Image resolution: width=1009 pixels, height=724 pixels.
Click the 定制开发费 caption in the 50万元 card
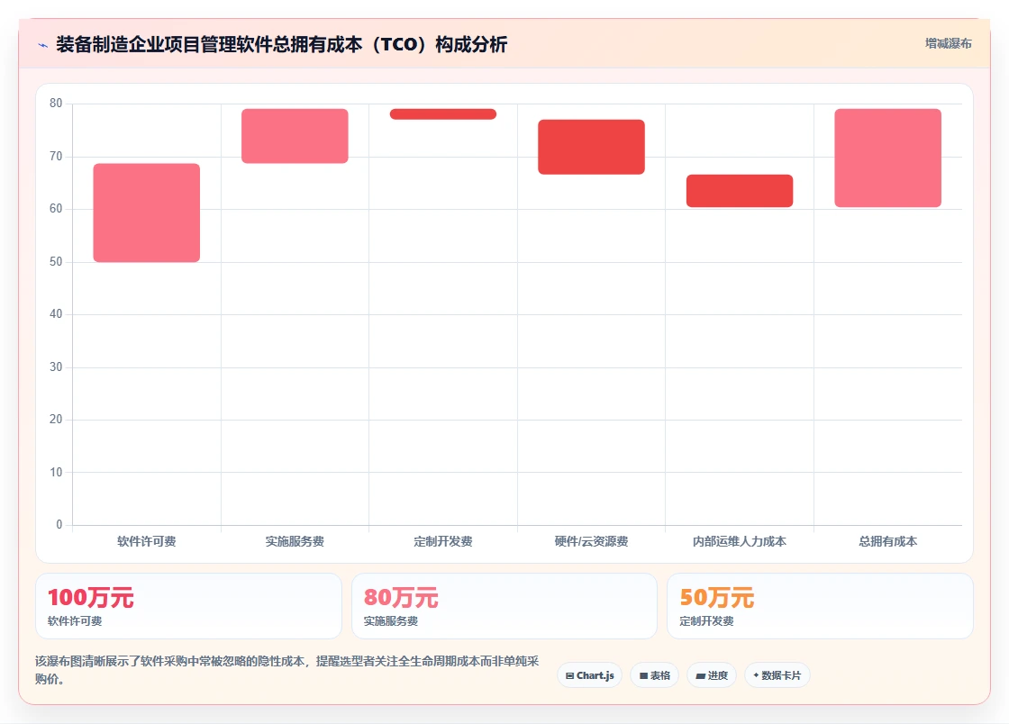point(706,621)
